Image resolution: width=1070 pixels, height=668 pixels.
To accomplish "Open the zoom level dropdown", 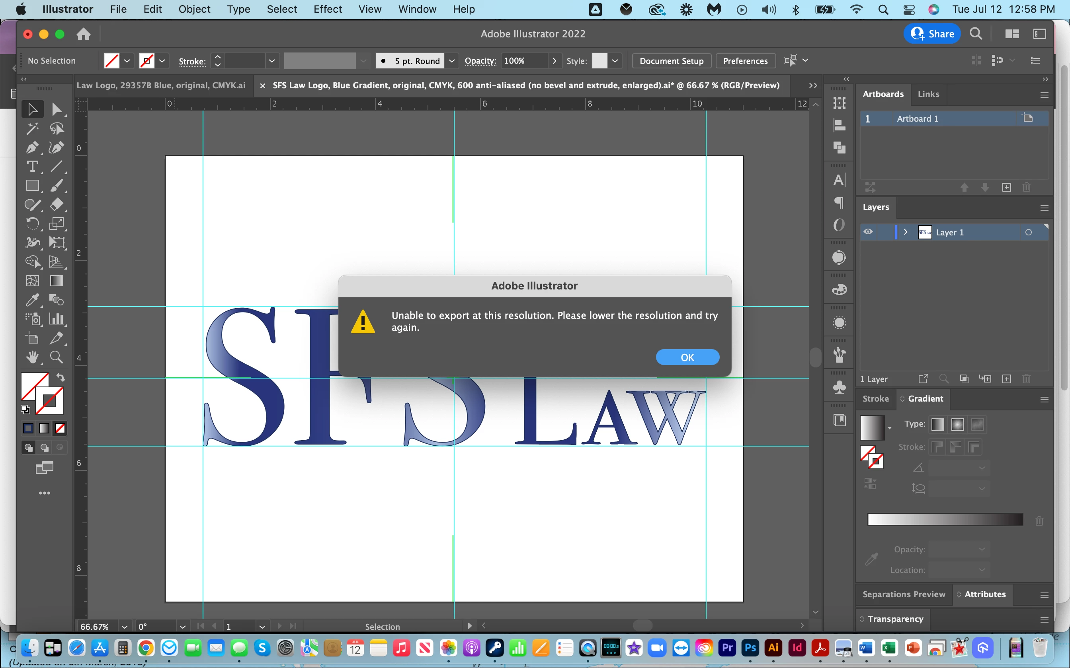I will pos(125,627).
